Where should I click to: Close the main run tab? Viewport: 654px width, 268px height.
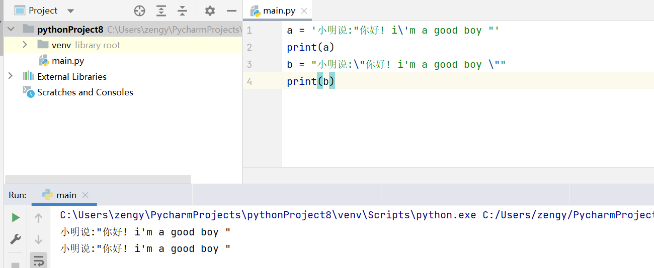pos(85,195)
